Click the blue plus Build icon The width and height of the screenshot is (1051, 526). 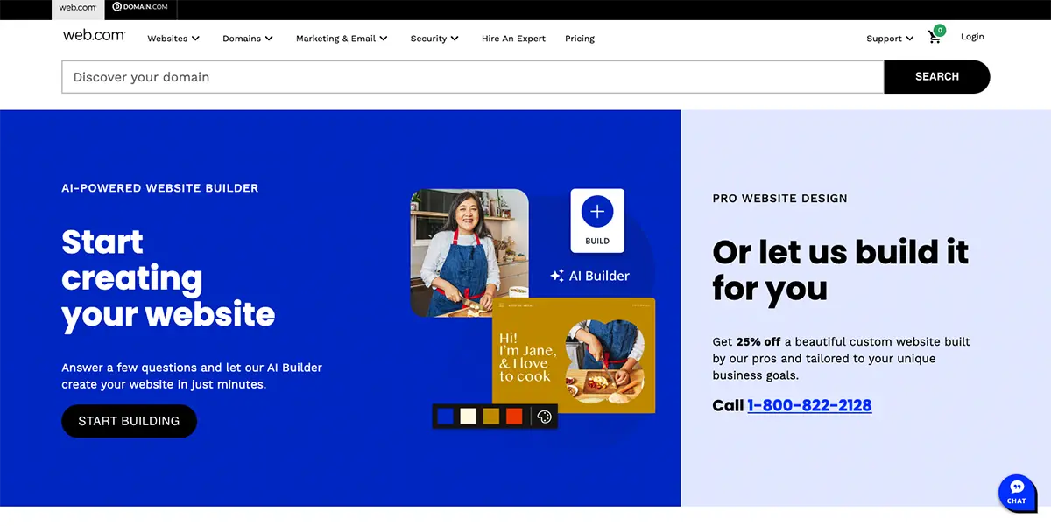(x=597, y=212)
